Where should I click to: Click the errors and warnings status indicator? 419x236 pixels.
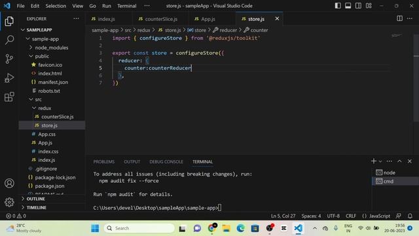pyautogui.click(x=16, y=216)
